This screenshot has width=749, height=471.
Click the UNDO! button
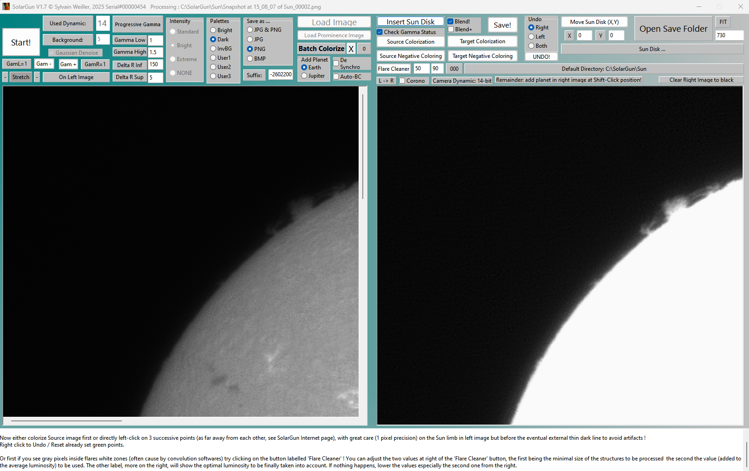(541, 57)
